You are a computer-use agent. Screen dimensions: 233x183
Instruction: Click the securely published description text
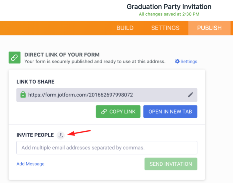(x=95, y=62)
